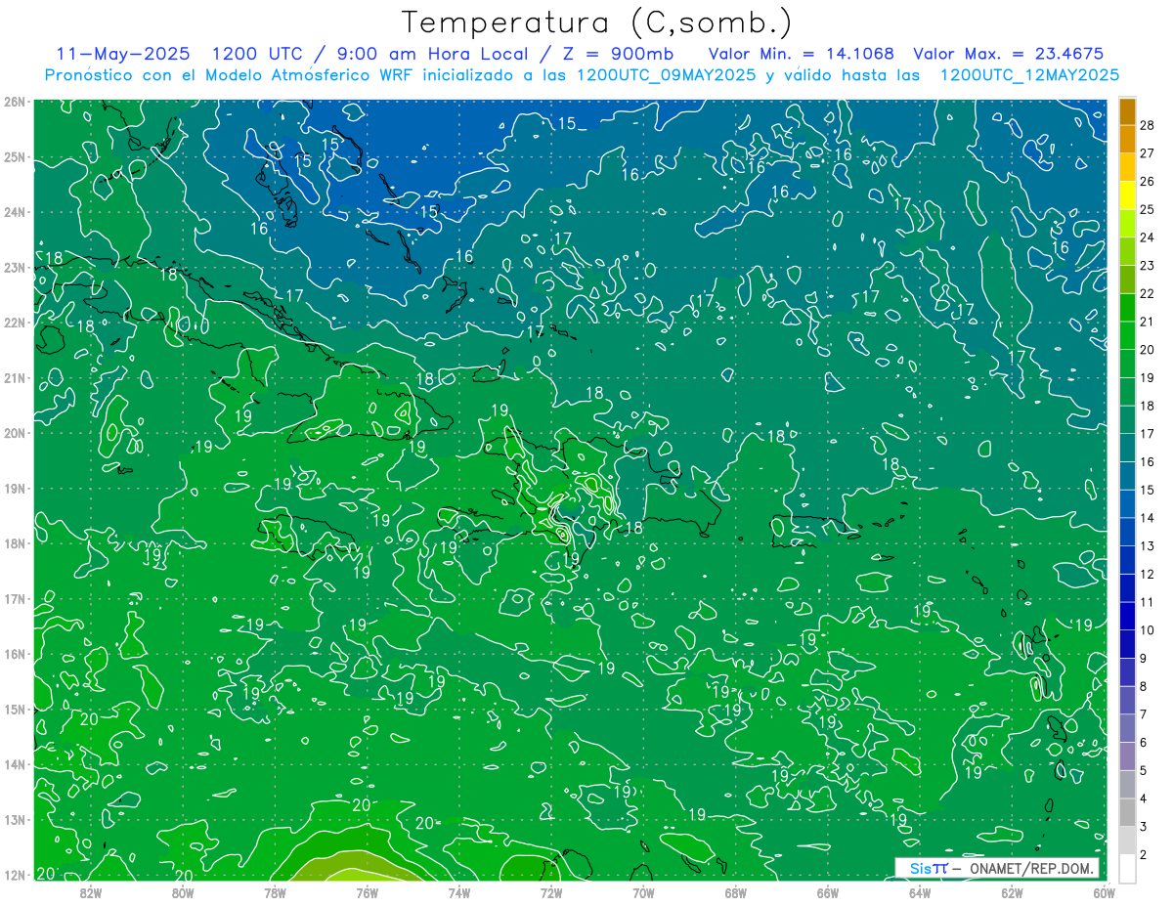Click the 12N latitude axis label
The height and width of the screenshot is (906, 1173).
[x=14, y=875]
